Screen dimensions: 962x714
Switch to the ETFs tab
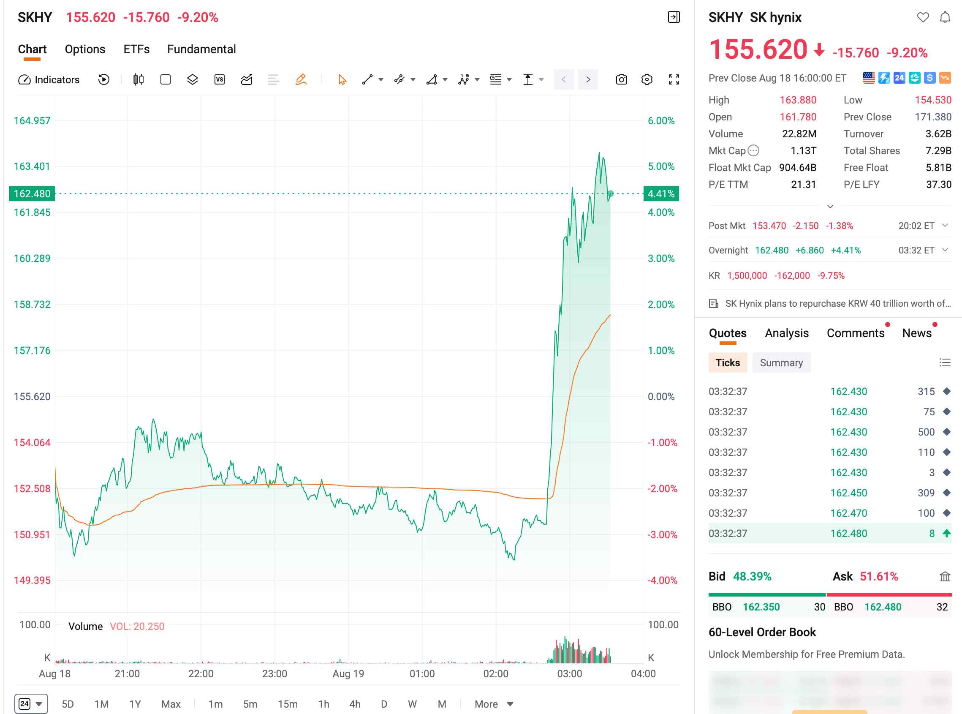pyautogui.click(x=136, y=49)
